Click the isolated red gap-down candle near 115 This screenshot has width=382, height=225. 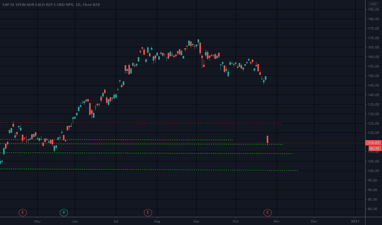268,140
